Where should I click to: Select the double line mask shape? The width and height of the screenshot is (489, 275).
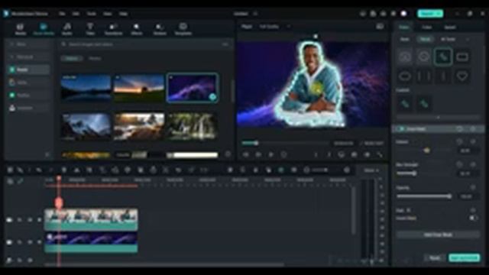pos(424,76)
